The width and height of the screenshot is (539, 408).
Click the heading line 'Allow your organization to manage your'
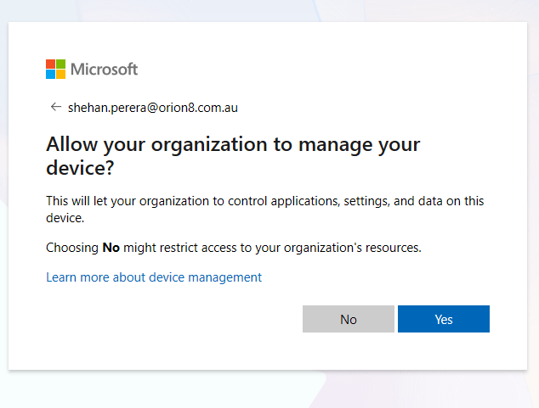pos(233,143)
